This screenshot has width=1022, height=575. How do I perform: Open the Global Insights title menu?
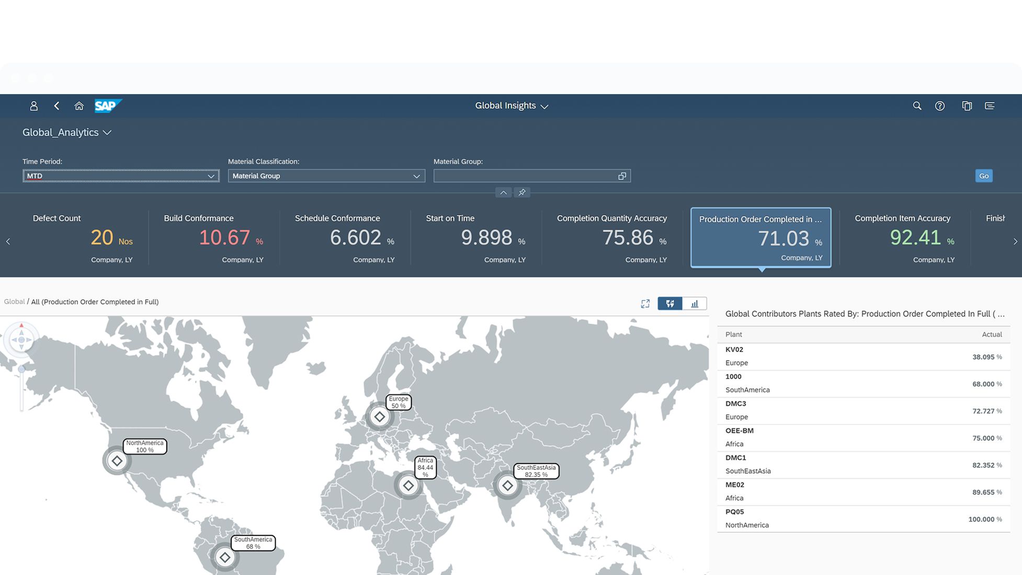[x=511, y=106]
